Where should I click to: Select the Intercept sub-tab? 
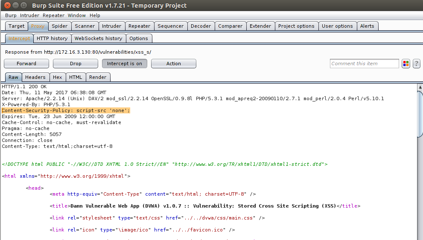click(x=19, y=38)
